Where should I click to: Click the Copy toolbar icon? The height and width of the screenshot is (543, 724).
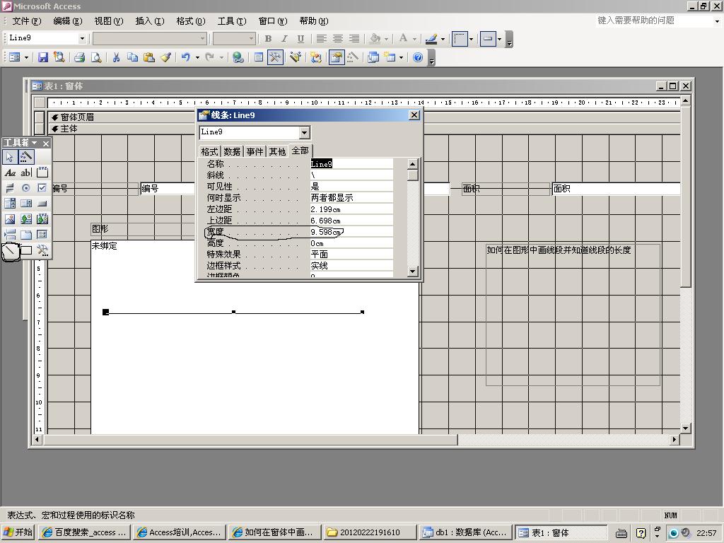point(132,57)
